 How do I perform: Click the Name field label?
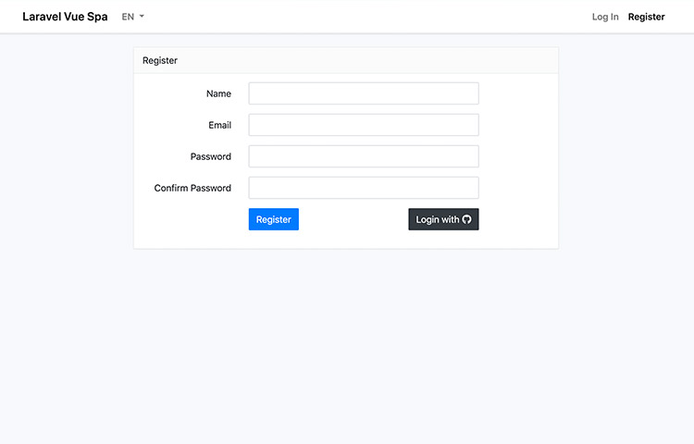(x=218, y=93)
